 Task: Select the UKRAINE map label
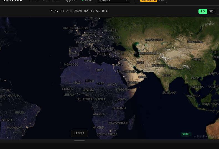[x=114, y=38]
